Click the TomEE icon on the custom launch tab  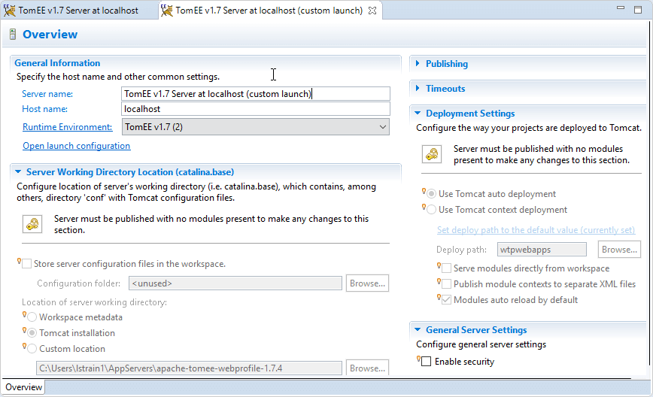[167, 11]
